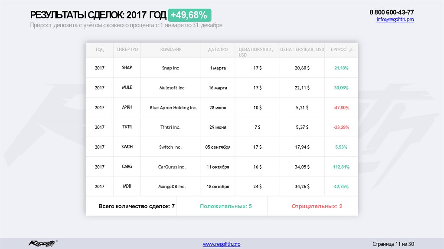Click the Страница 11 из 30 indicator
Image resolution: width=444 pixels, height=249 pixels.
[x=393, y=244]
